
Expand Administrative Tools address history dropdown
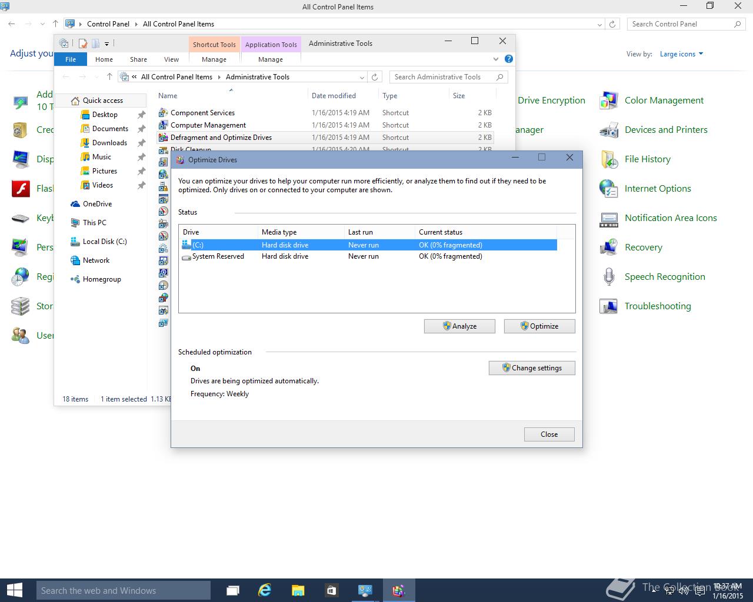click(362, 77)
